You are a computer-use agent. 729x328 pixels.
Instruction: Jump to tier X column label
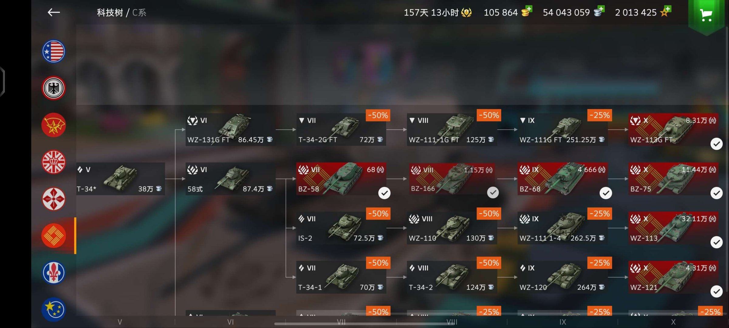pos(673,322)
